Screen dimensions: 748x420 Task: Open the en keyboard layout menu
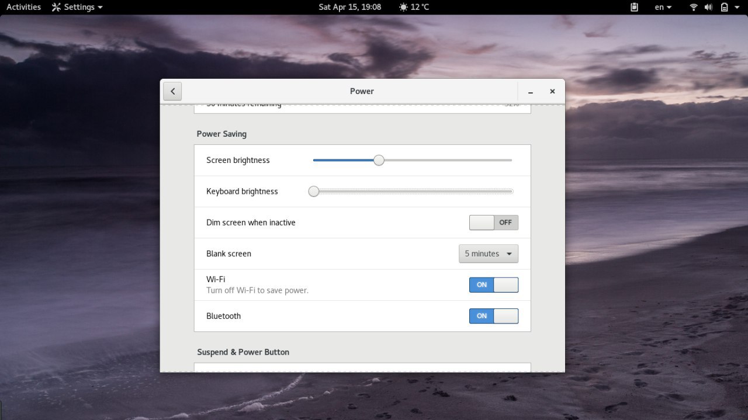pyautogui.click(x=663, y=7)
